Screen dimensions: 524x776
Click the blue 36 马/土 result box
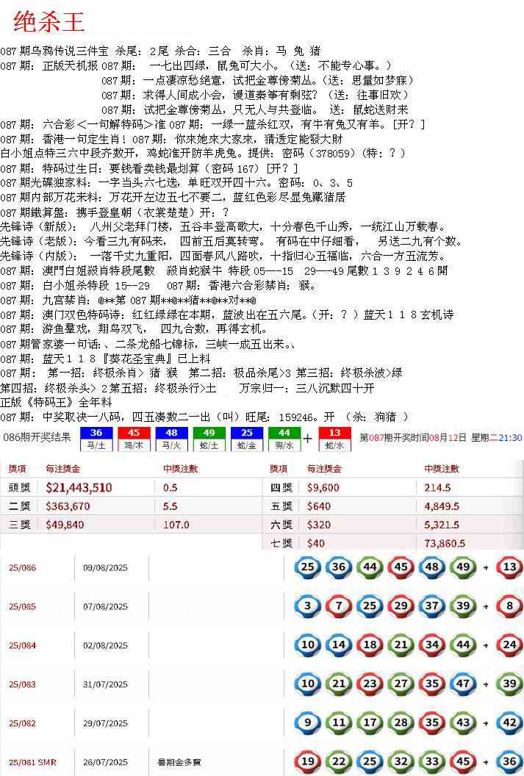tap(96, 438)
